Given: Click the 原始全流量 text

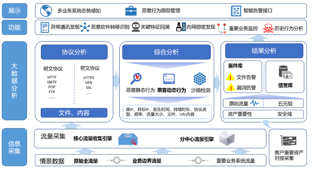Looking at the screenshot, I should click(x=86, y=161).
